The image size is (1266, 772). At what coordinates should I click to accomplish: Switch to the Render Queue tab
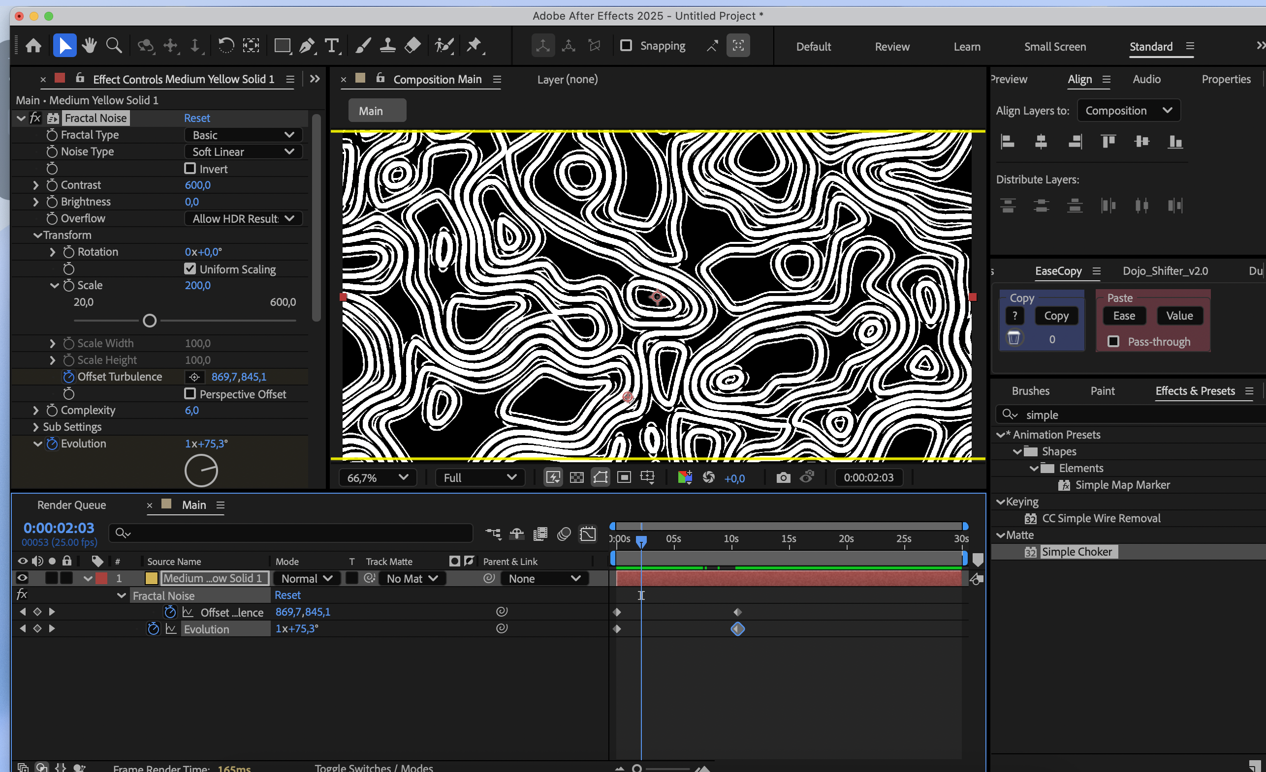pyautogui.click(x=71, y=505)
